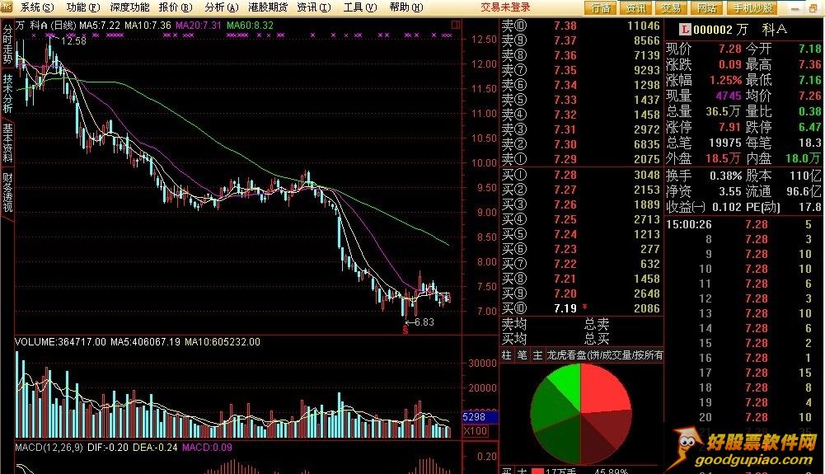Click the 12.58 high price marker
Screen dimensions: 825x474
pyautogui.click(x=73, y=41)
